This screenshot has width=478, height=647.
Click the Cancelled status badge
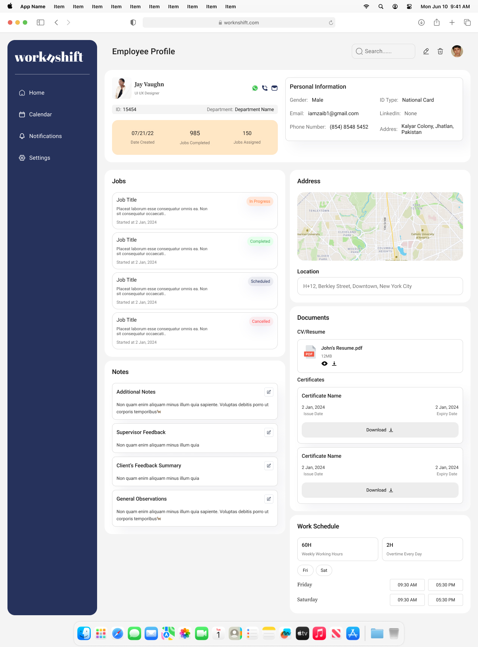coord(261,321)
